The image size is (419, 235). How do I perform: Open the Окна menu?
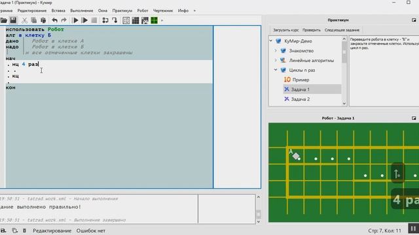[x=103, y=10]
